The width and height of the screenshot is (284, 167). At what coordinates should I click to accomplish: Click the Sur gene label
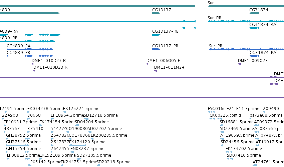coord(211,3)
